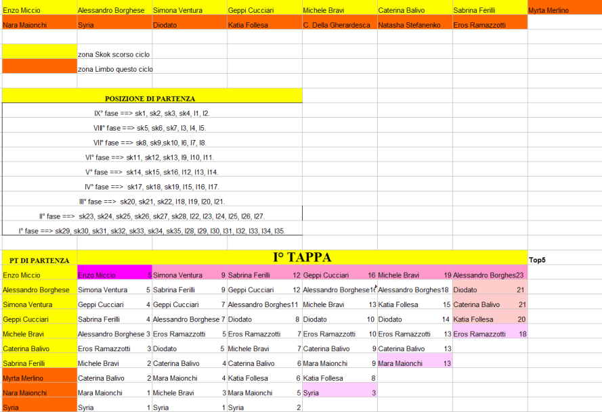Screen dimensions: 602x412
Task: Select 'Eros Ramazzotti' in the top orange row
Action: [x=490, y=25]
